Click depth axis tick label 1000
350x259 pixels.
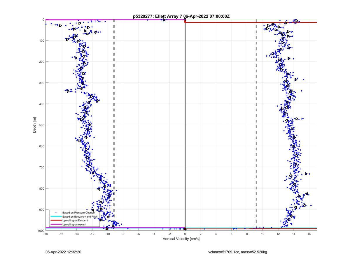click(41, 230)
